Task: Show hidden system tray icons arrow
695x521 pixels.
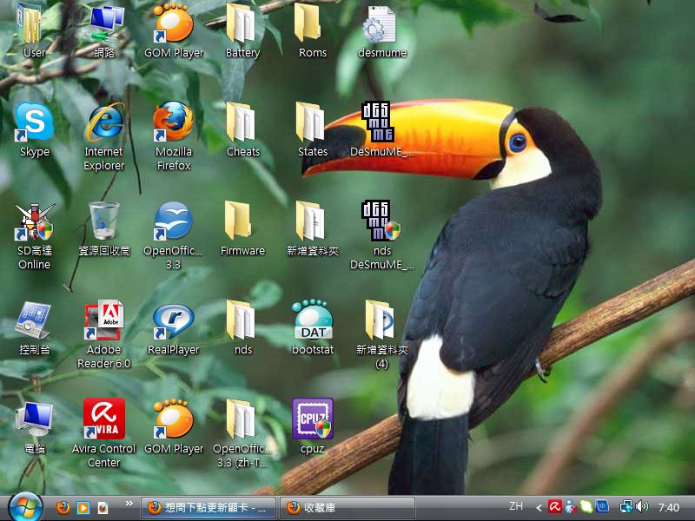Action: click(x=539, y=507)
